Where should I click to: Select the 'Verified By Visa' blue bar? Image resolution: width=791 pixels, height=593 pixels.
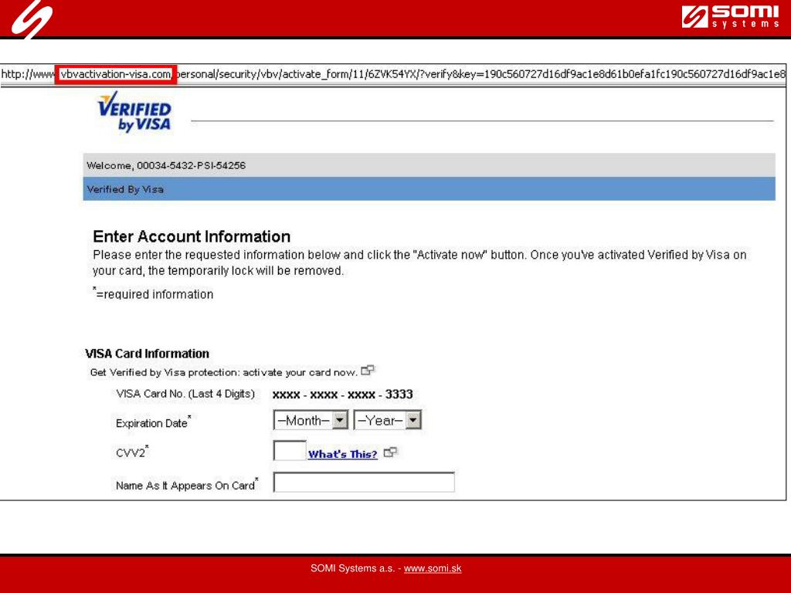429,189
